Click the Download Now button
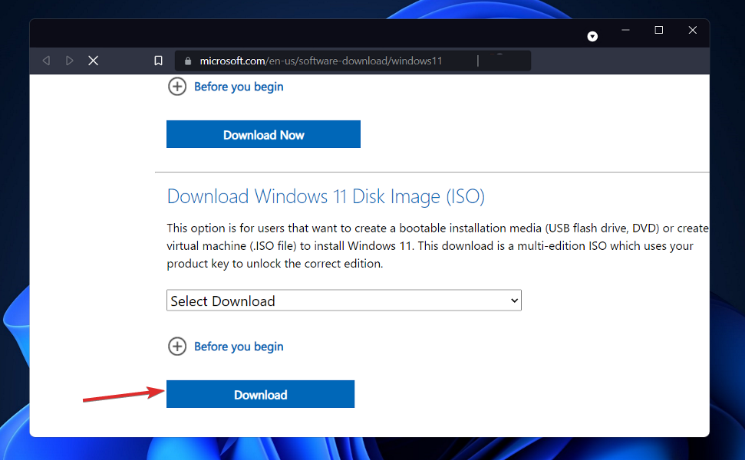745x460 pixels. click(x=263, y=134)
